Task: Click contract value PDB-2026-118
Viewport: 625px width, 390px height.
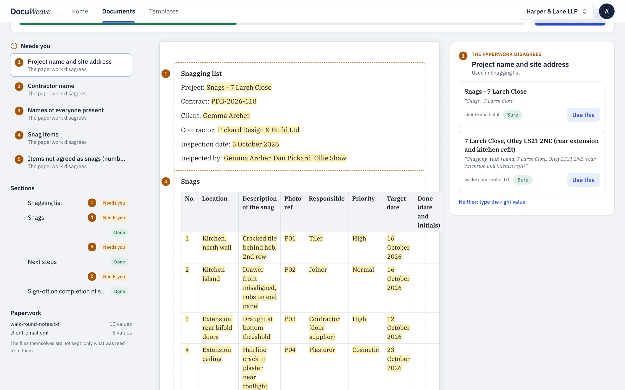Action: tap(234, 101)
